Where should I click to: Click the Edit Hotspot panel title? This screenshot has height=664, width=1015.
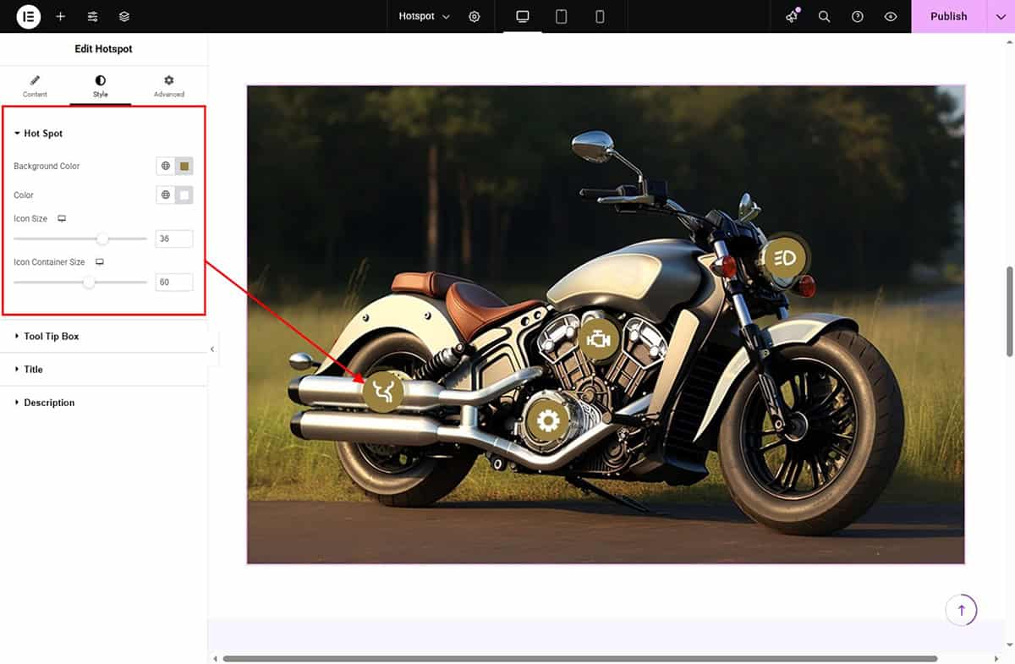[103, 49]
